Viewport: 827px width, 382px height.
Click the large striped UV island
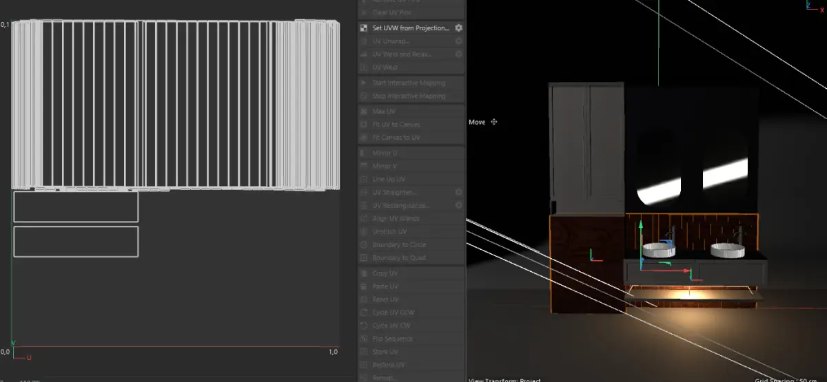click(x=176, y=105)
